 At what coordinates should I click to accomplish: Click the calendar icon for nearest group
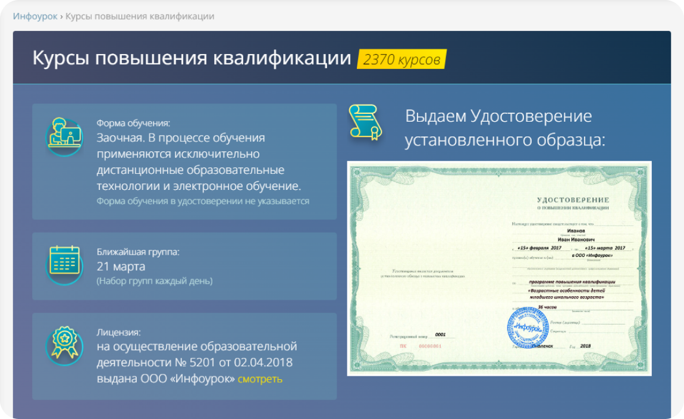pos(65,265)
